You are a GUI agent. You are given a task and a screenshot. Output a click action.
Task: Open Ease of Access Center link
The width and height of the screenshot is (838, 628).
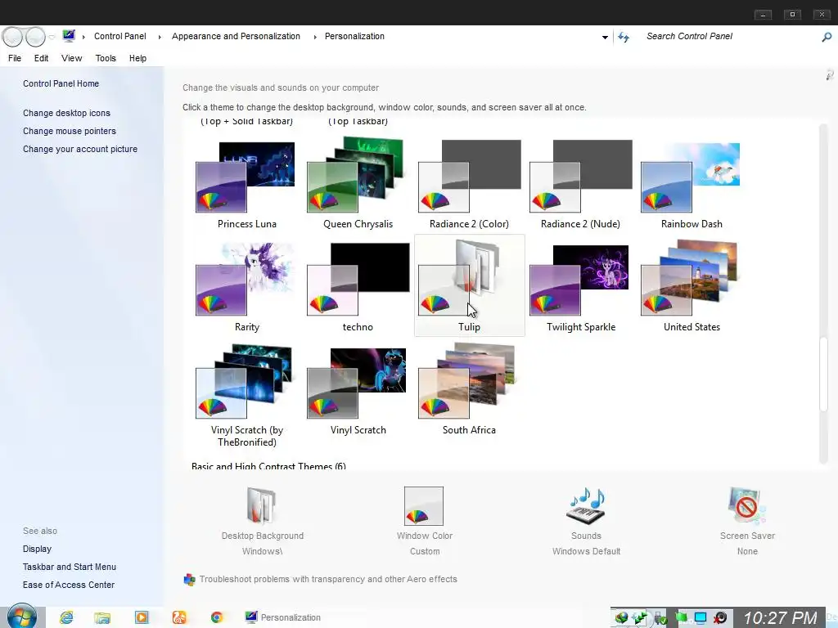pyautogui.click(x=69, y=585)
